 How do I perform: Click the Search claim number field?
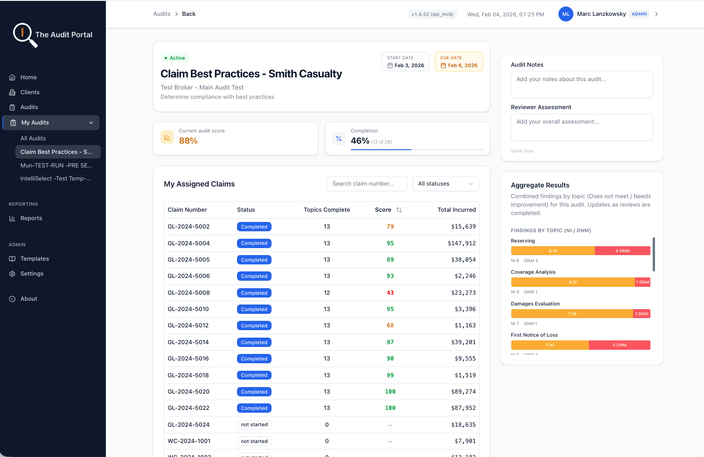(x=367, y=184)
